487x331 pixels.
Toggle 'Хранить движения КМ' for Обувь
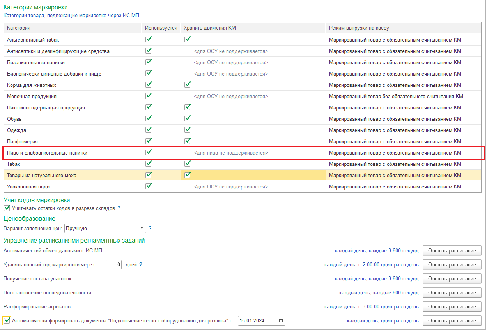[188, 119]
